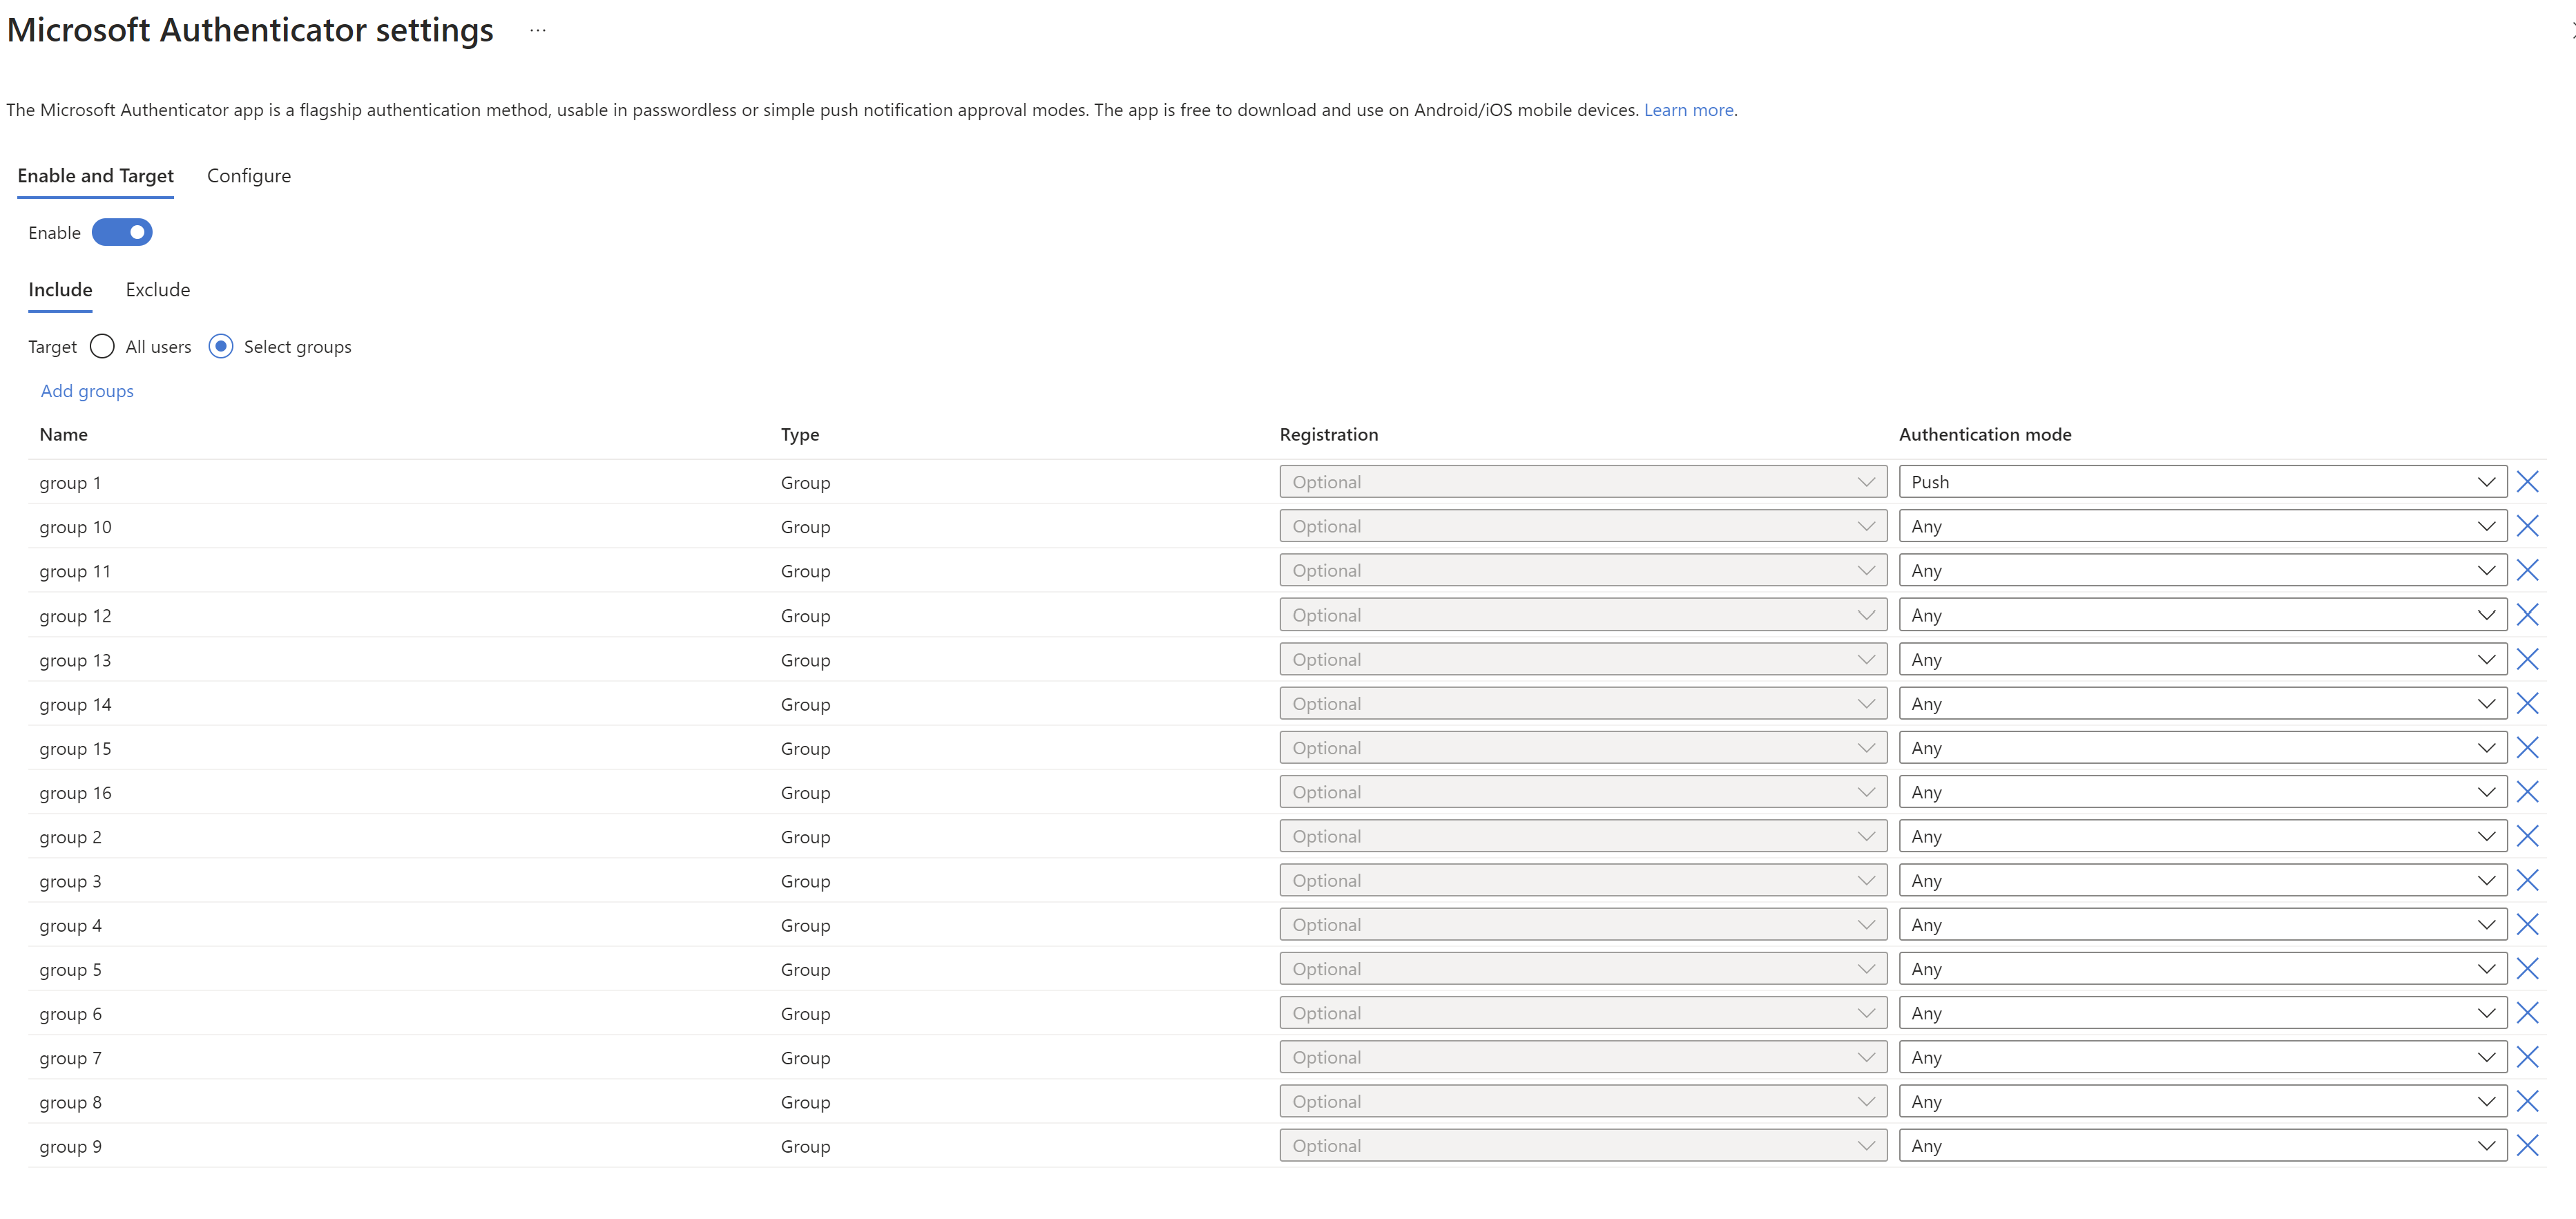
Task: Remove group 10 with its X icon
Action: (x=2527, y=526)
